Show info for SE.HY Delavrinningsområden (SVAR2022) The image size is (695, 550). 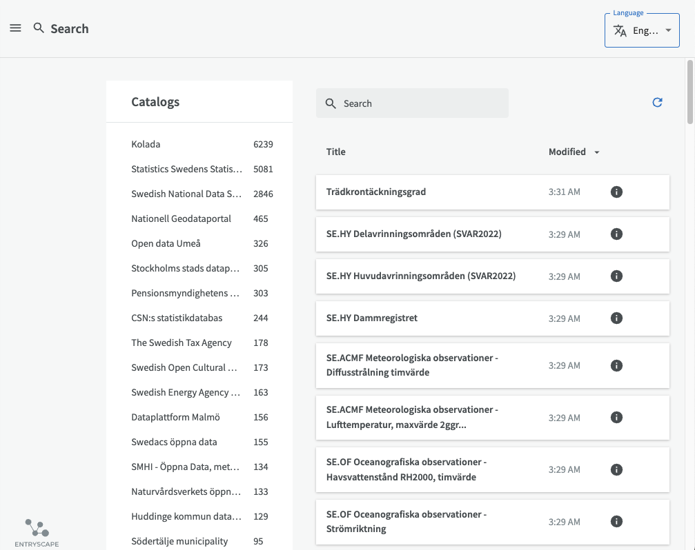[x=616, y=234]
